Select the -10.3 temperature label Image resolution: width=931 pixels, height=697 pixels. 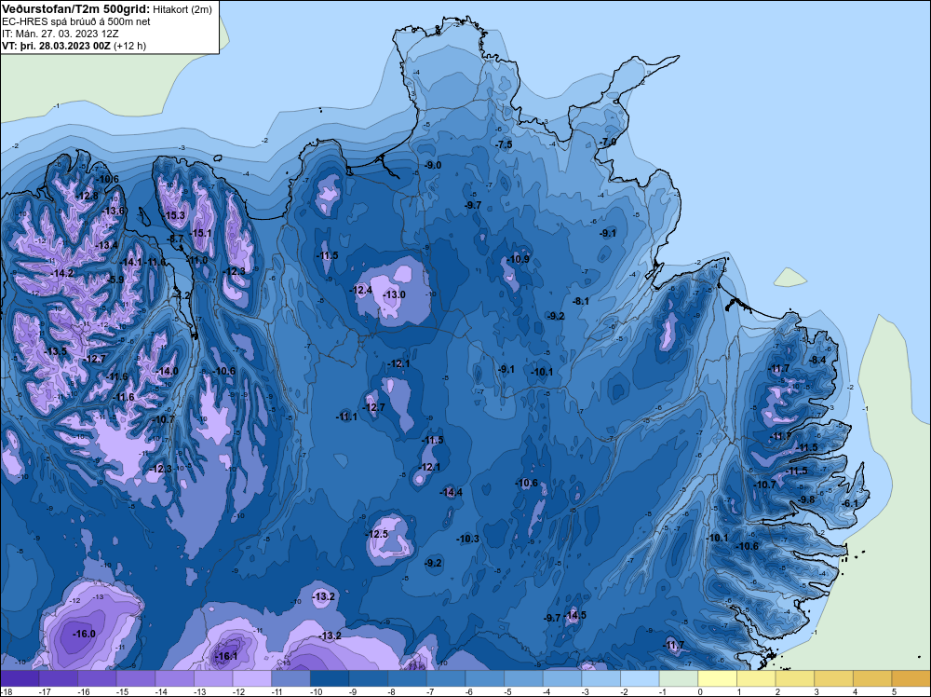tap(468, 539)
